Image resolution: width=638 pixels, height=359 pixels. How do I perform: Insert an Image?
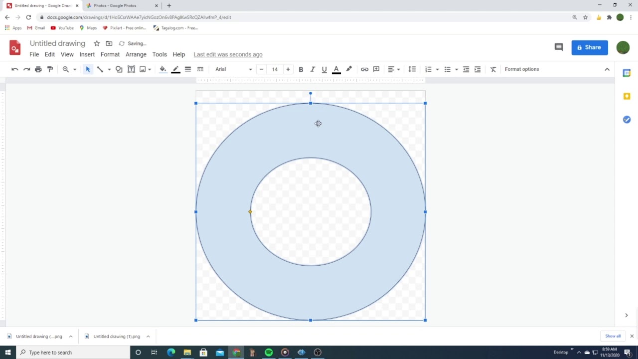click(x=143, y=69)
